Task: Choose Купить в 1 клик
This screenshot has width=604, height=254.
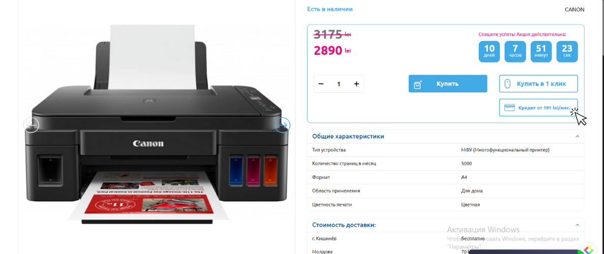Action: point(538,84)
